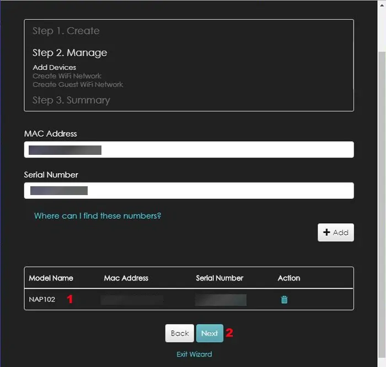Click the Model Name column header
386x367 pixels.
(x=51, y=278)
